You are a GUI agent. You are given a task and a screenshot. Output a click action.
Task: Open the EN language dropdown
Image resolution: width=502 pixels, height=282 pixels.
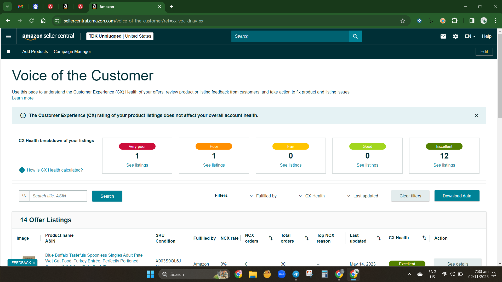(x=470, y=36)
